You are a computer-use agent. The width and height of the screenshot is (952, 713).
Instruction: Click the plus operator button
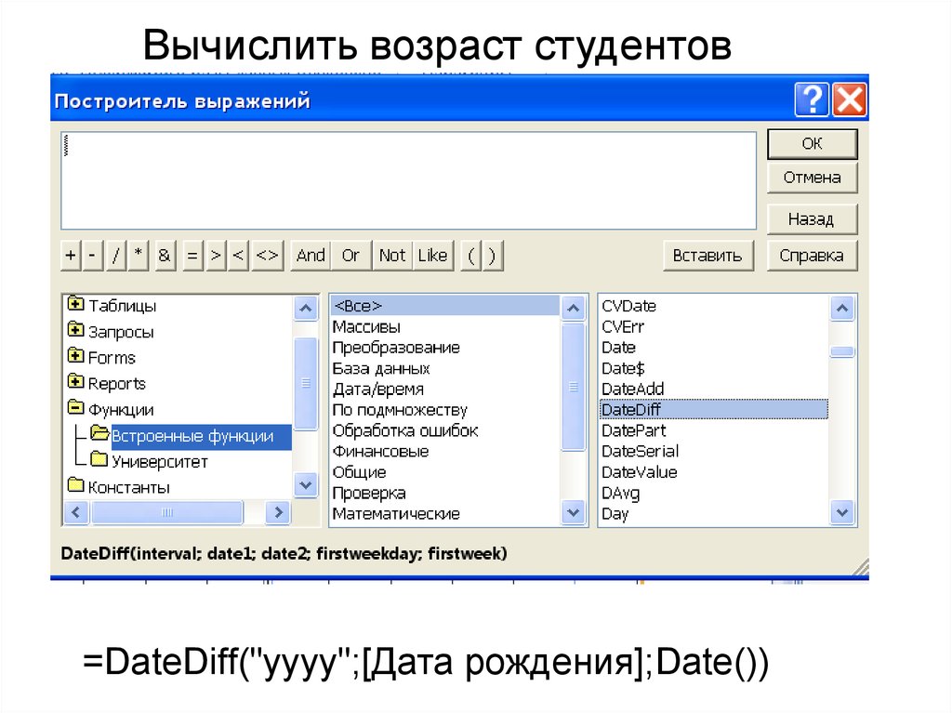click(x=71, y=256)
